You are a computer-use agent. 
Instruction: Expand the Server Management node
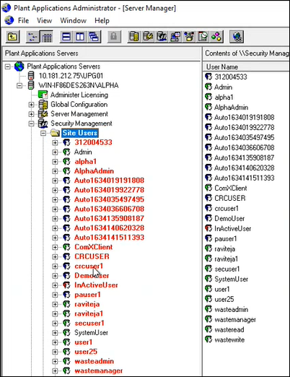click(31, 114)
